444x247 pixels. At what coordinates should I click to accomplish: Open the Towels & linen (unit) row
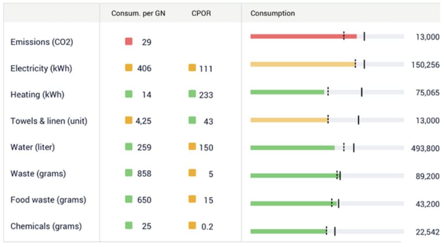49,121
